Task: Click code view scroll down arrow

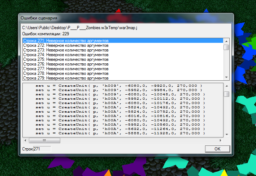Action: click(227, 134)
